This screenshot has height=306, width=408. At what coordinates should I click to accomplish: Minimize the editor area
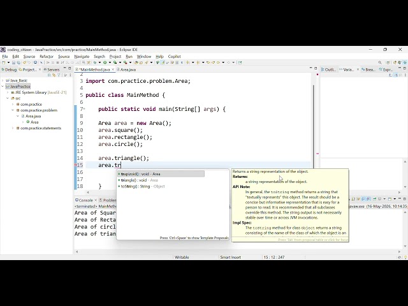tap(310, 68)
